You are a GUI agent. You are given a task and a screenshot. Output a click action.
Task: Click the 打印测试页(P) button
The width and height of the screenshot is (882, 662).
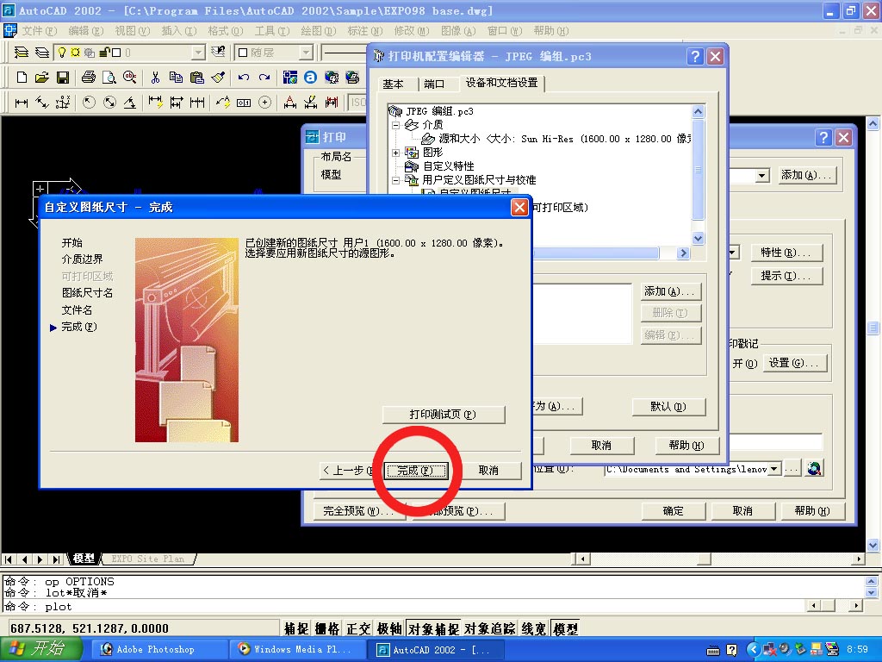444,415
